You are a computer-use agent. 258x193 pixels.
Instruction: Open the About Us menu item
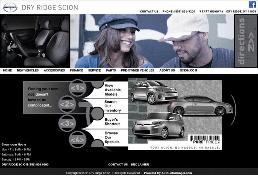pos(167,70)
